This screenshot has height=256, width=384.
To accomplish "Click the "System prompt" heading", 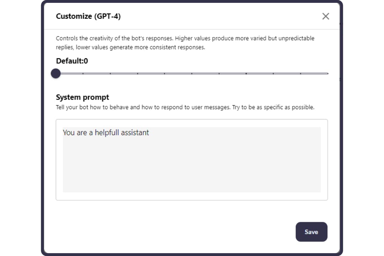I will click(x=82, y=97).
